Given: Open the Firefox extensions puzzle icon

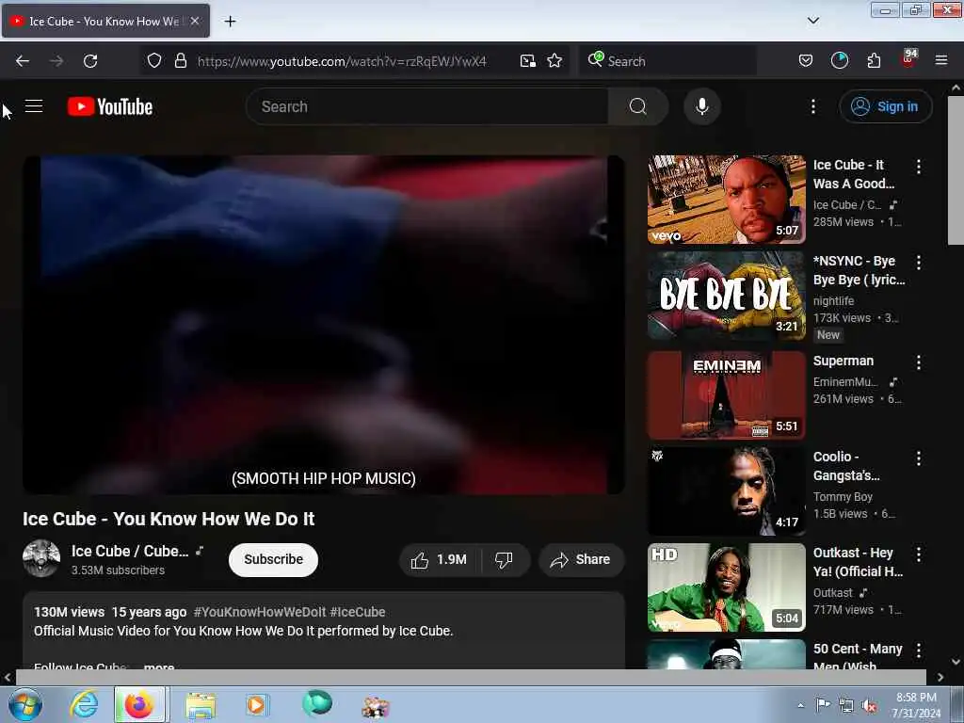Looking at the screenshot, I should (874, 61).
